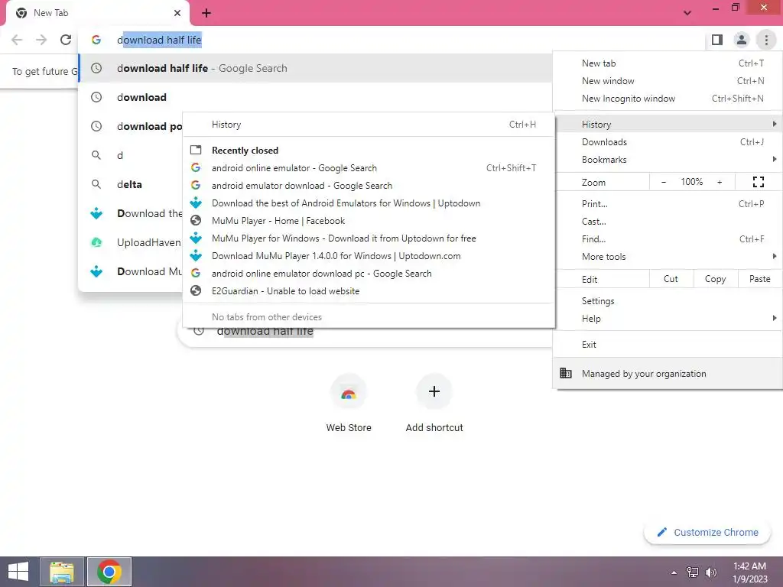This screenshot has width=783, height=587.
Task: Increase zoom with plus button
Action: (x=720, y=182)
